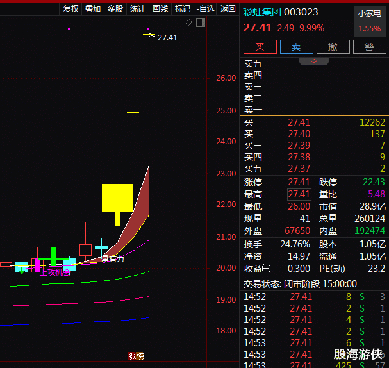Activate the 画线 drawing tool
Viewport: 389px width, 368px height.
tap(160, 9)
